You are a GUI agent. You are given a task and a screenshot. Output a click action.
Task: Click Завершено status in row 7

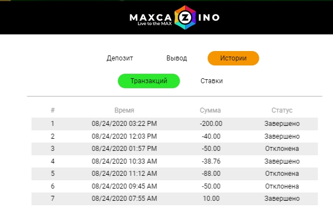[282, 199]
